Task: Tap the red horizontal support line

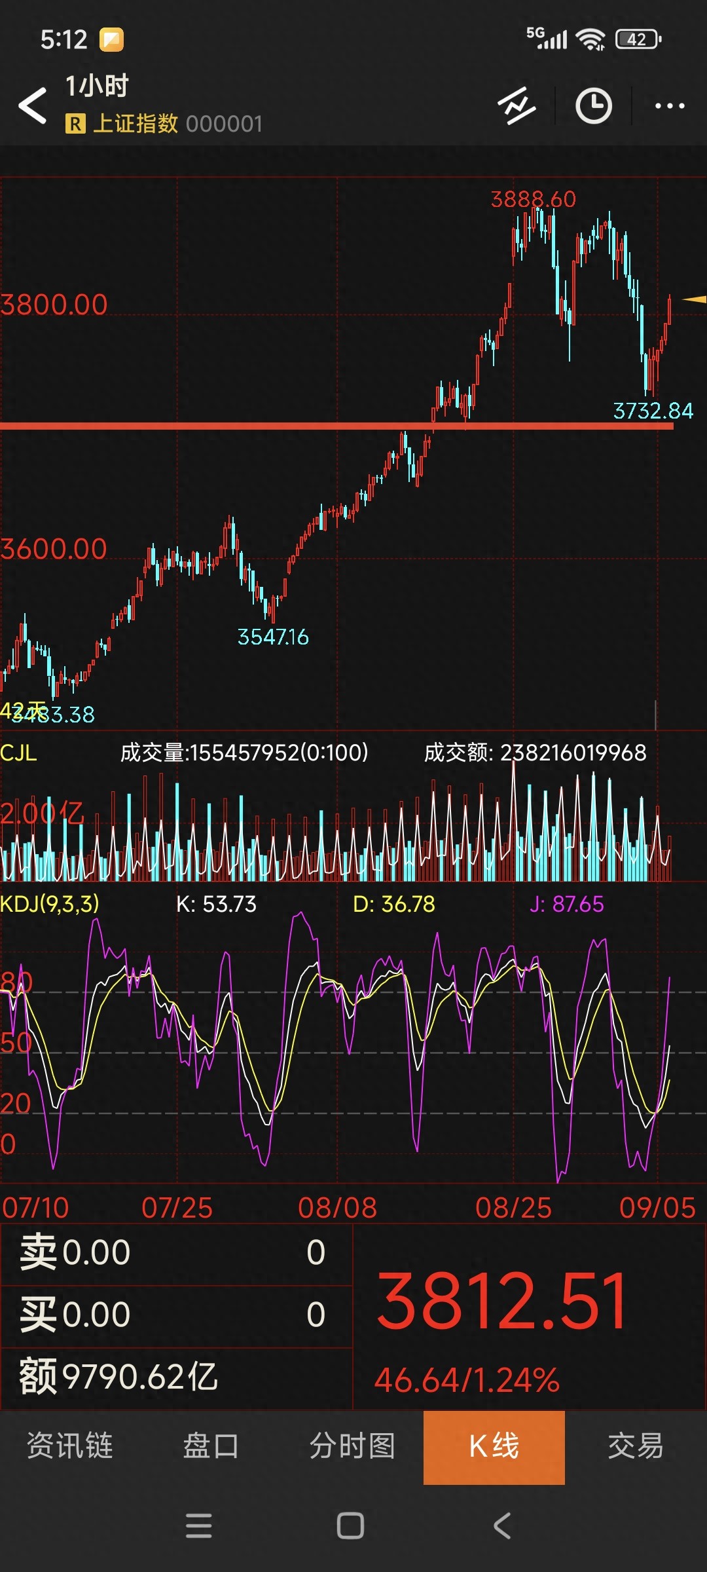Action: point(262,426)
